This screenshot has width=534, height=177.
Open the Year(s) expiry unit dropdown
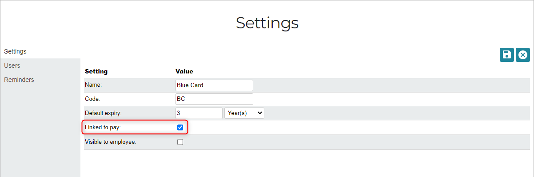244,113
